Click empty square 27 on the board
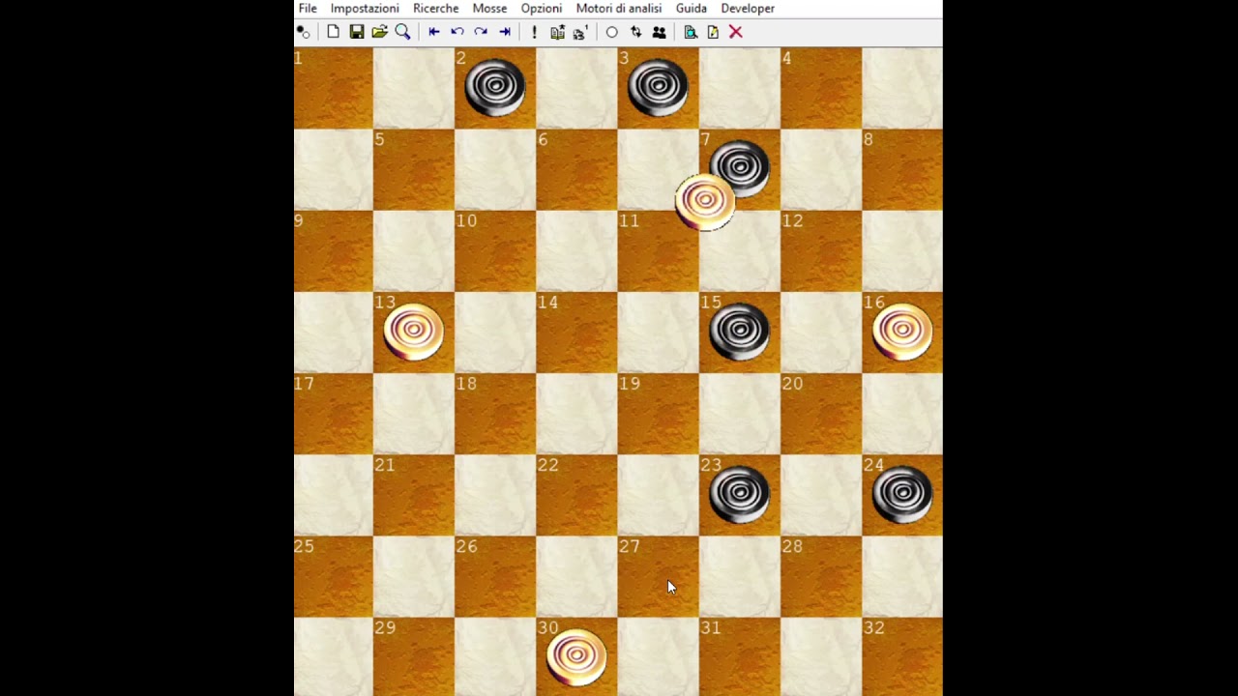 click(x=658, y=576)
